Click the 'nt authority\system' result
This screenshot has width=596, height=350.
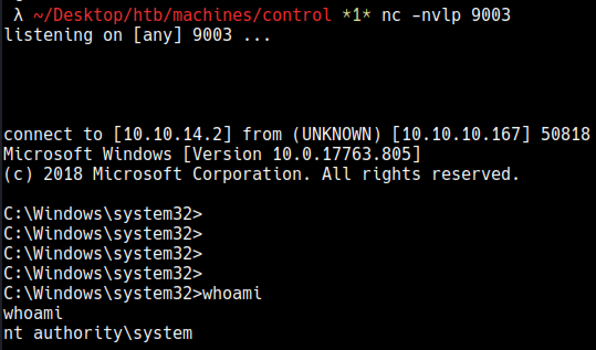pyautogui.click(x=98, y=333)
